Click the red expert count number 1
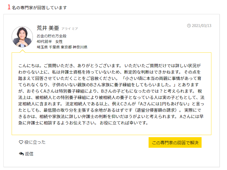 pyautogui.click(x=9, y=7)
